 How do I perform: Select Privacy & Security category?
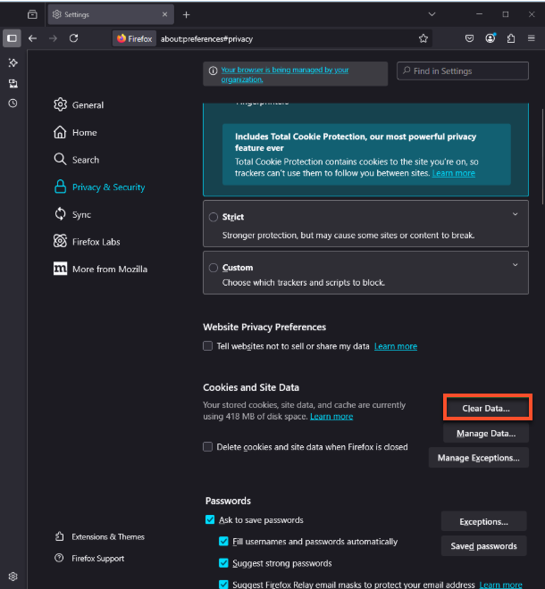point(99,187)
